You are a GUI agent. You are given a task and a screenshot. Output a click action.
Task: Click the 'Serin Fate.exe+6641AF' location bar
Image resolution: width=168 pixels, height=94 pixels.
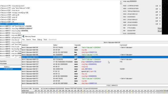[112, 42]
